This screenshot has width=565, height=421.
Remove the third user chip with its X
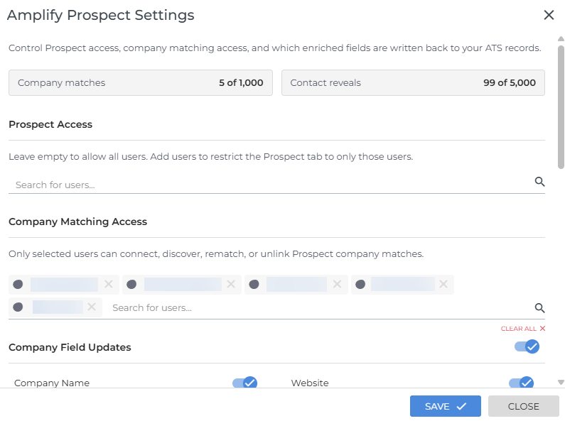(x=338, y=284)
